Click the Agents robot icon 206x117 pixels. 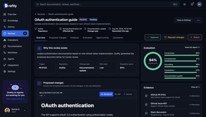(x=5, y=59)
